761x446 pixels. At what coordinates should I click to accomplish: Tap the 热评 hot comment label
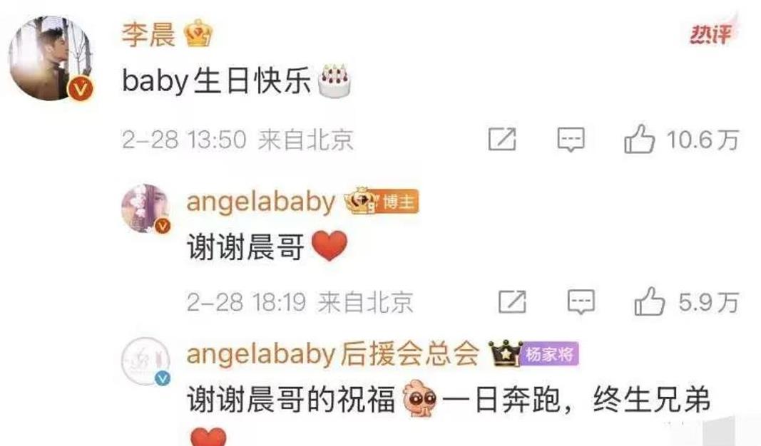(x=712, y=34)
